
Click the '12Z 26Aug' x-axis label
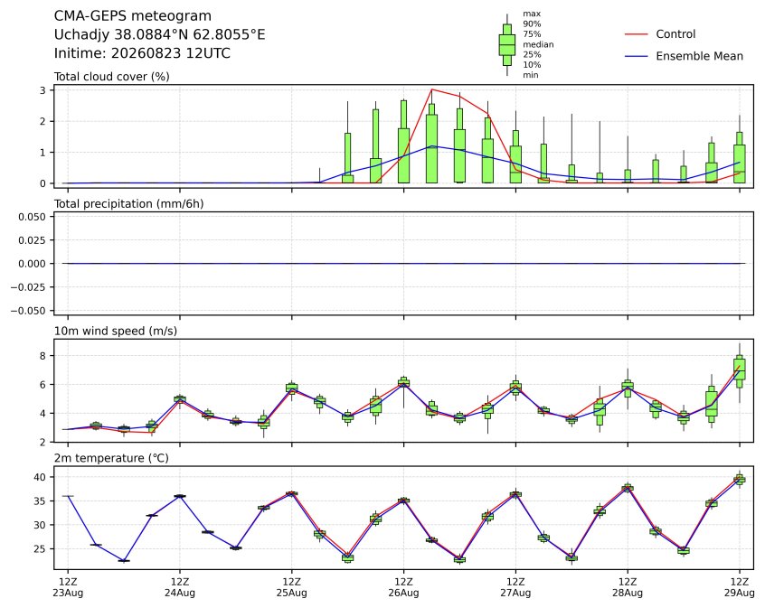(x=403, y=587)
